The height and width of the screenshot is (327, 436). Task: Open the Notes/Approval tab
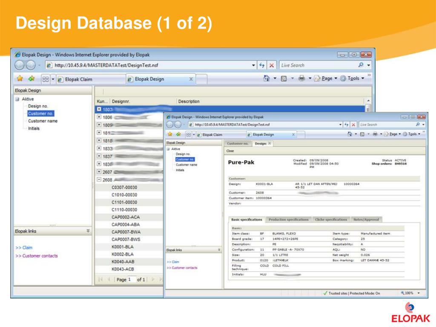point(366,219)
